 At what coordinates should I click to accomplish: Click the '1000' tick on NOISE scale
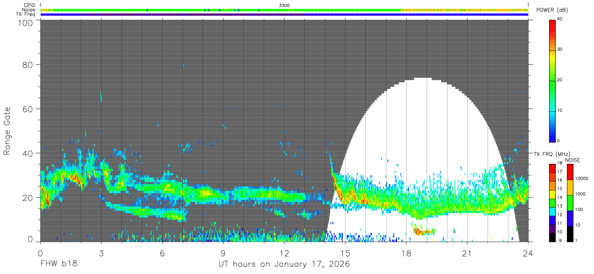[580, 194]
